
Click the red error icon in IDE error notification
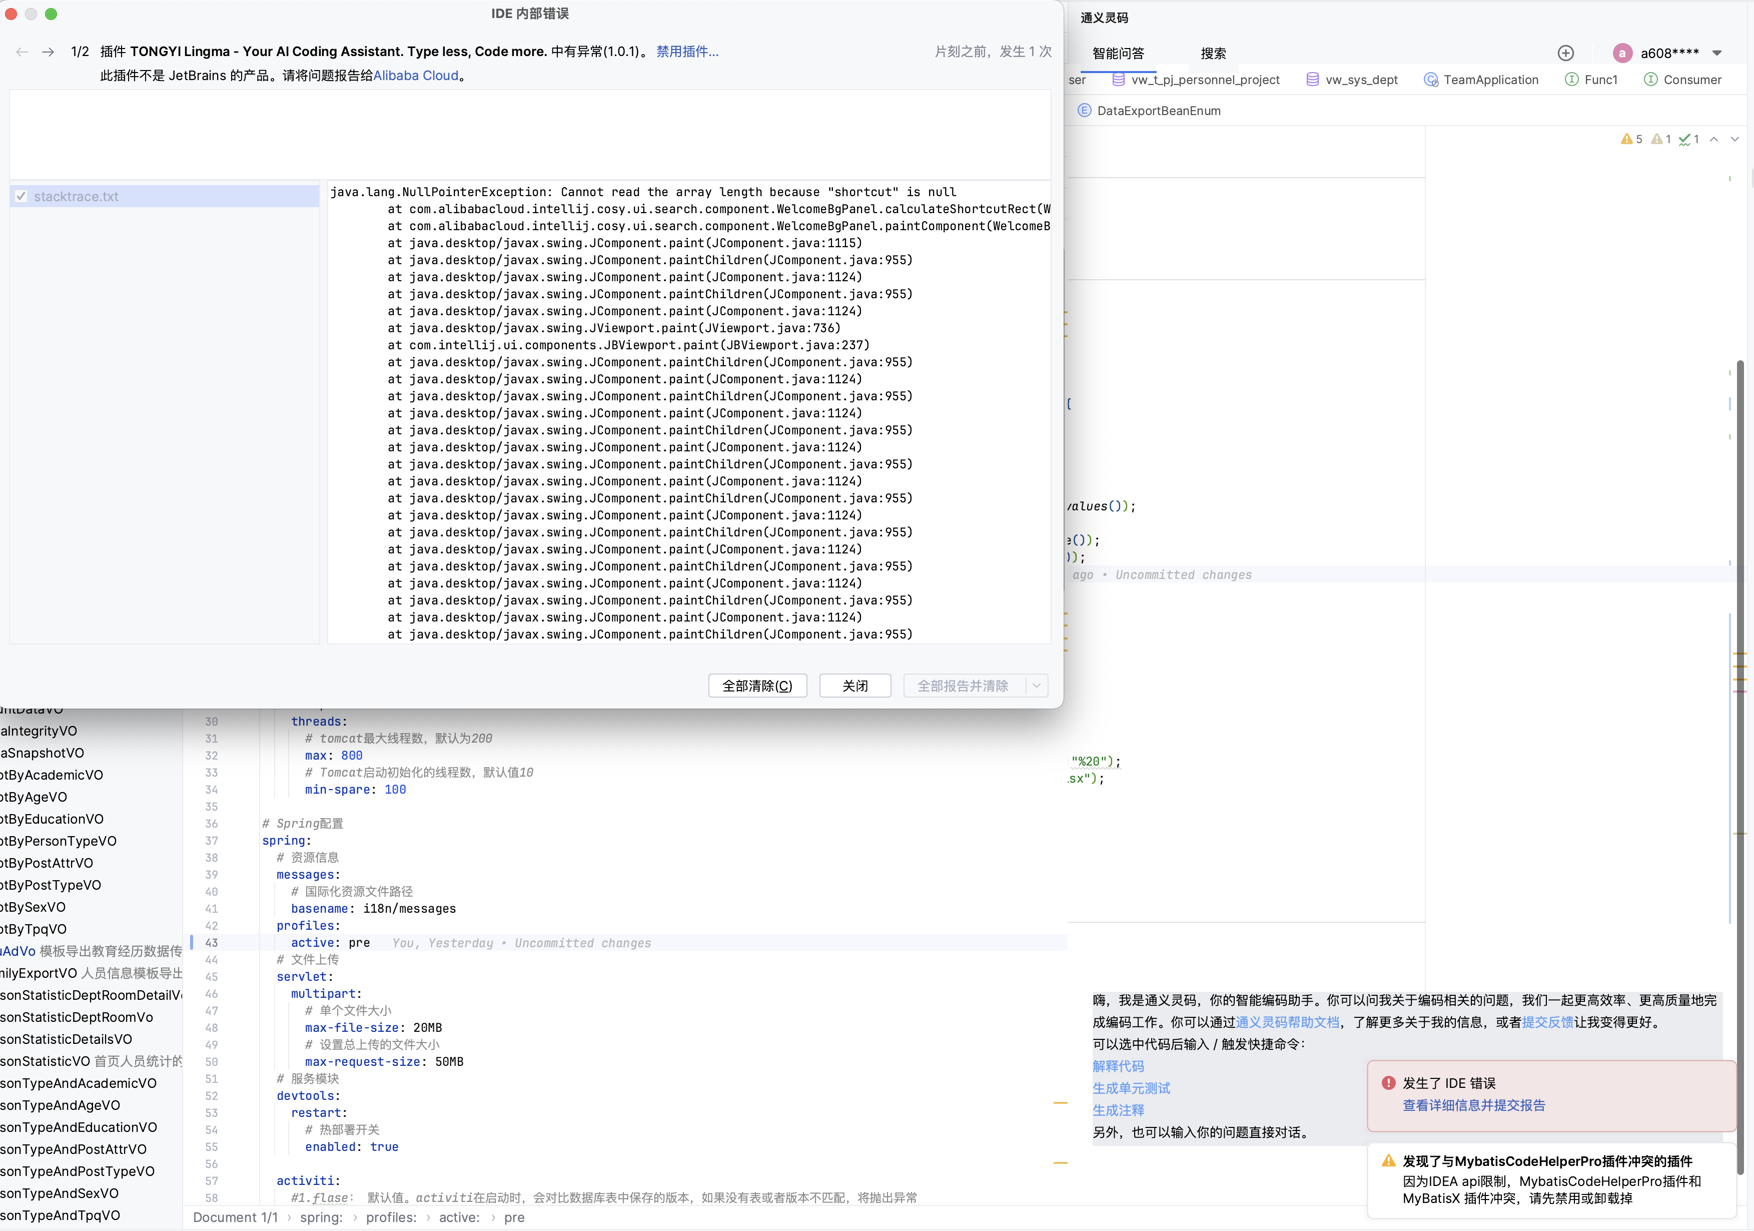pos(1388,1083)
